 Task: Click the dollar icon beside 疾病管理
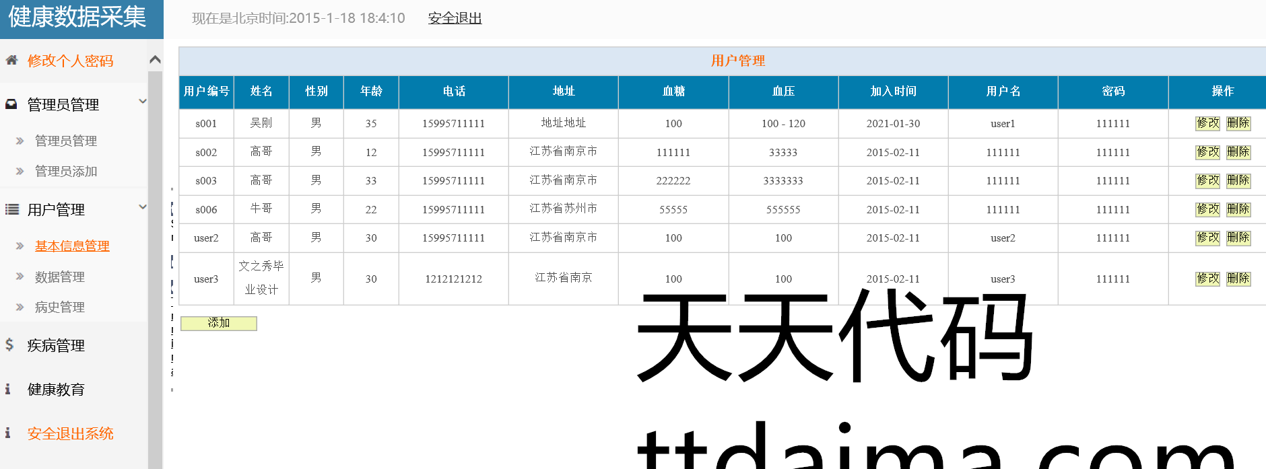(9, 345)
